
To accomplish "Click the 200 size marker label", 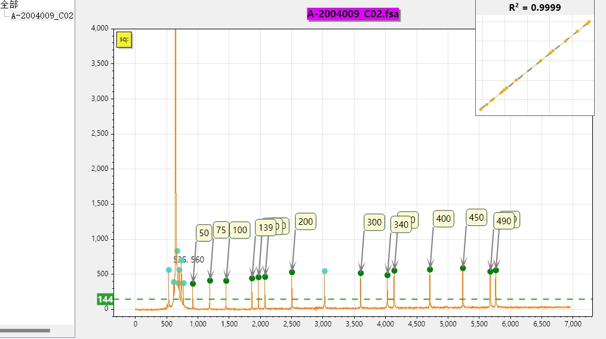I will (305, 222).
